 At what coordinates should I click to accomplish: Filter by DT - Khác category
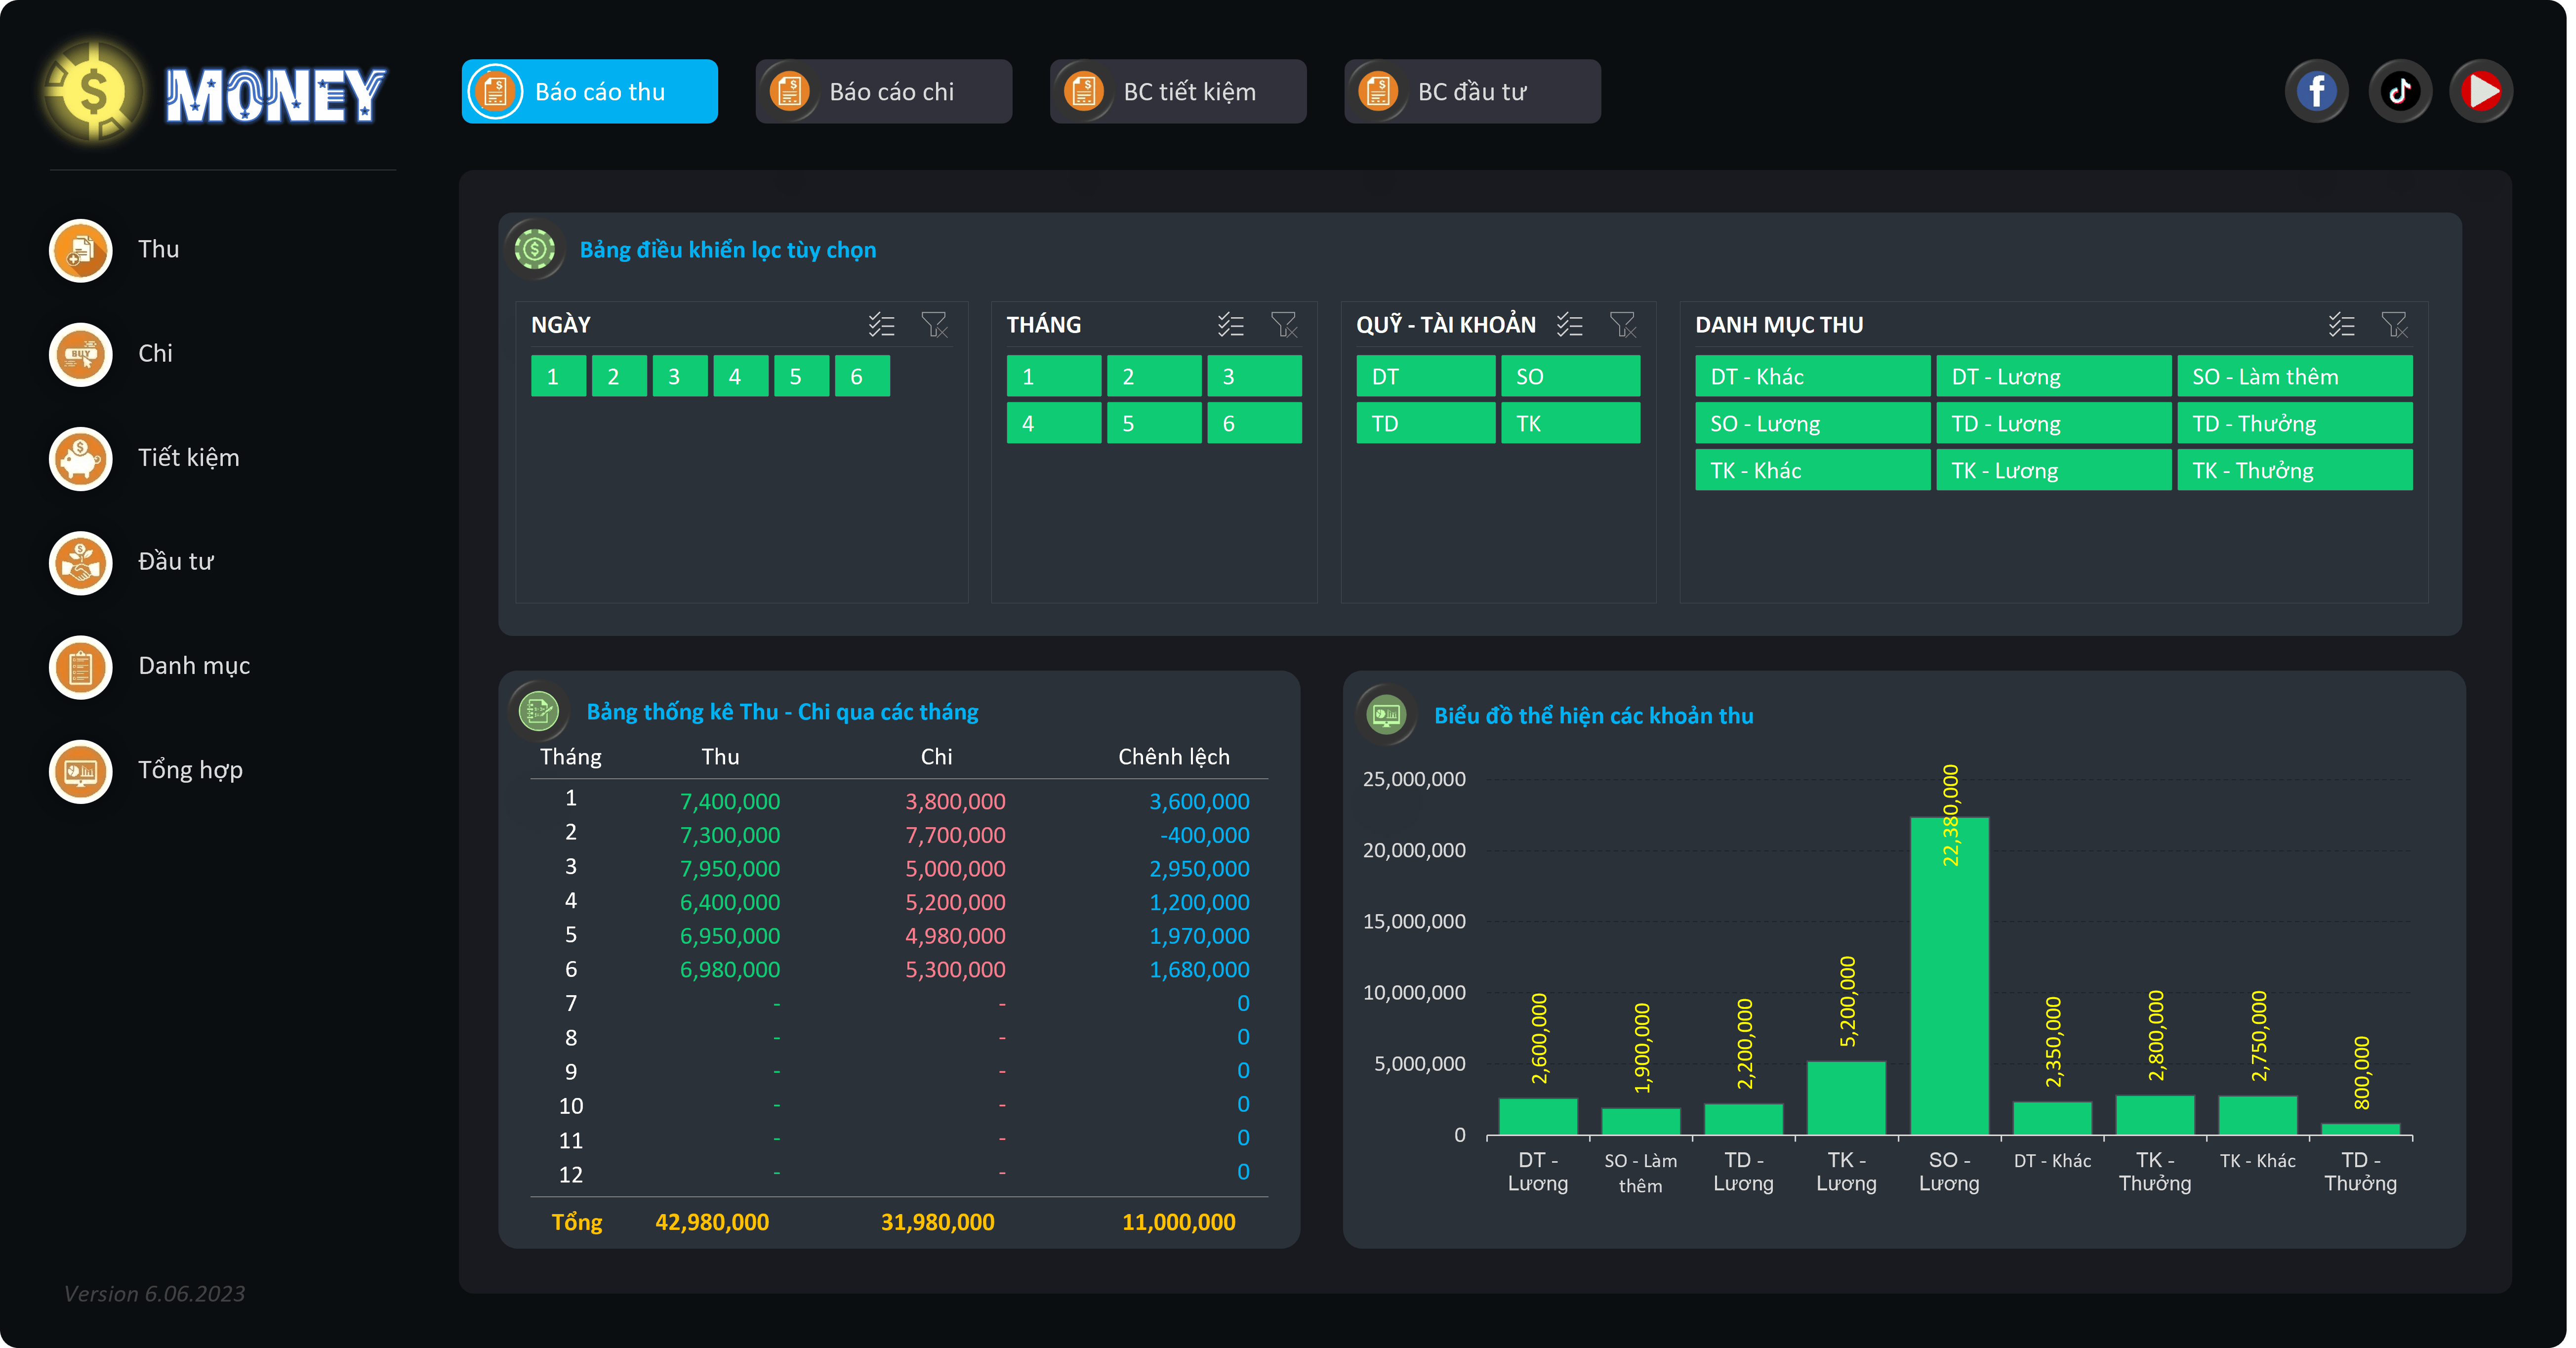click(x=1812, y=377)
